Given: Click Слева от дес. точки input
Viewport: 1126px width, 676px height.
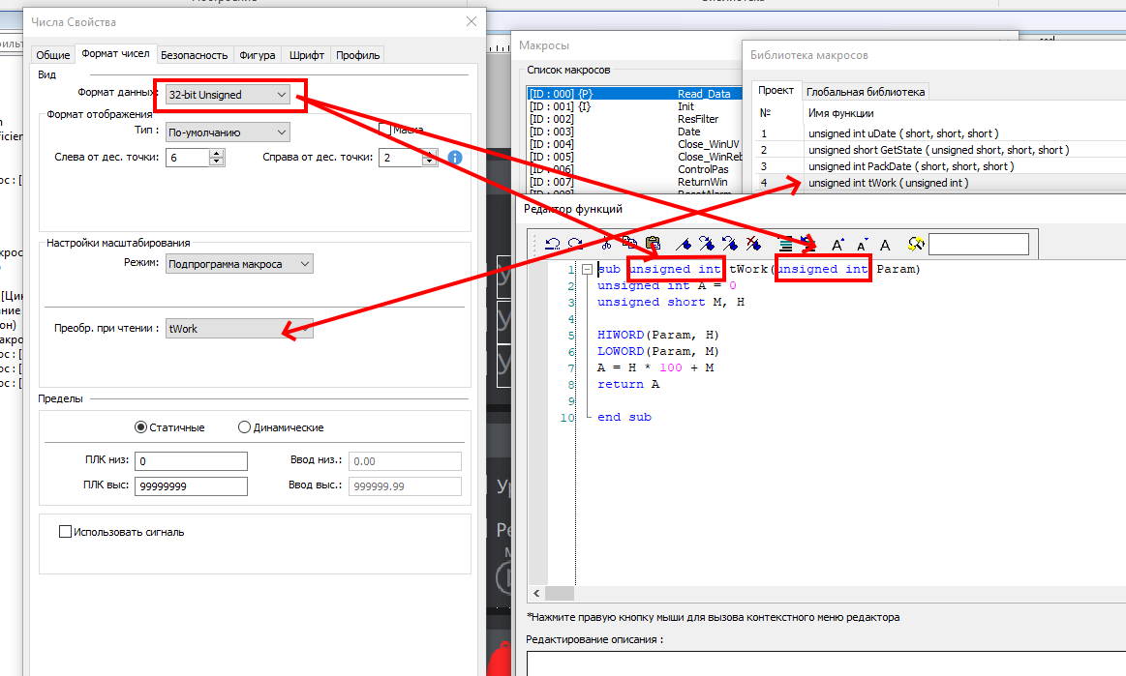Looking at the screenshot, I should (188, 158).
